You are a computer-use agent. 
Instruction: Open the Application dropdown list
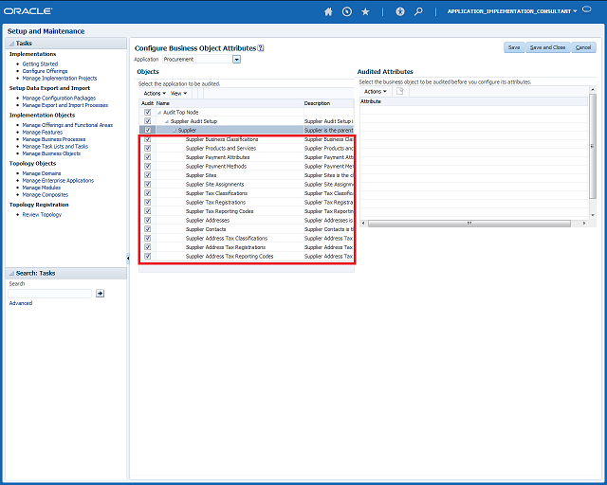(236, 59)
